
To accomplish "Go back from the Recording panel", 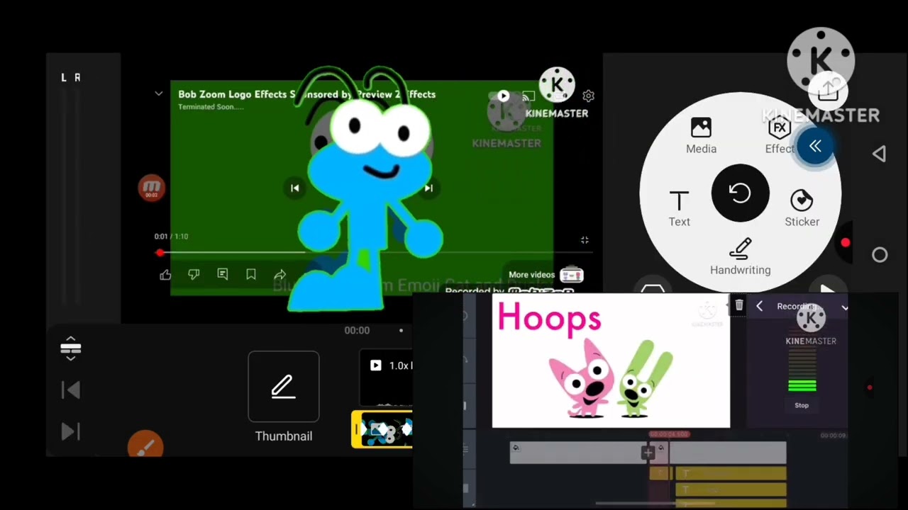I will [x=759, y=306].
